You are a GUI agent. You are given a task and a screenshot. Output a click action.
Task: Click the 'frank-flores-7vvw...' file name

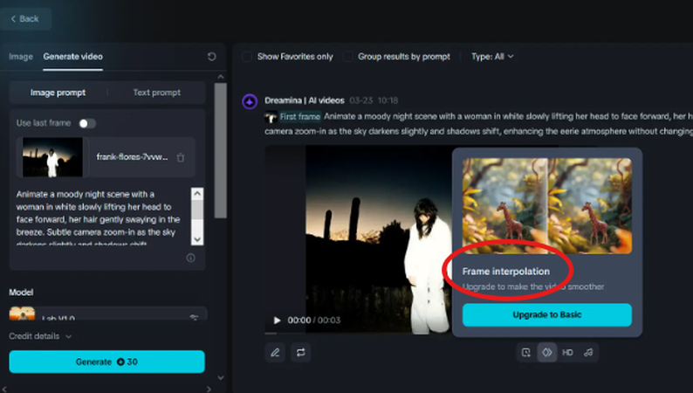(x=132, y=157)
